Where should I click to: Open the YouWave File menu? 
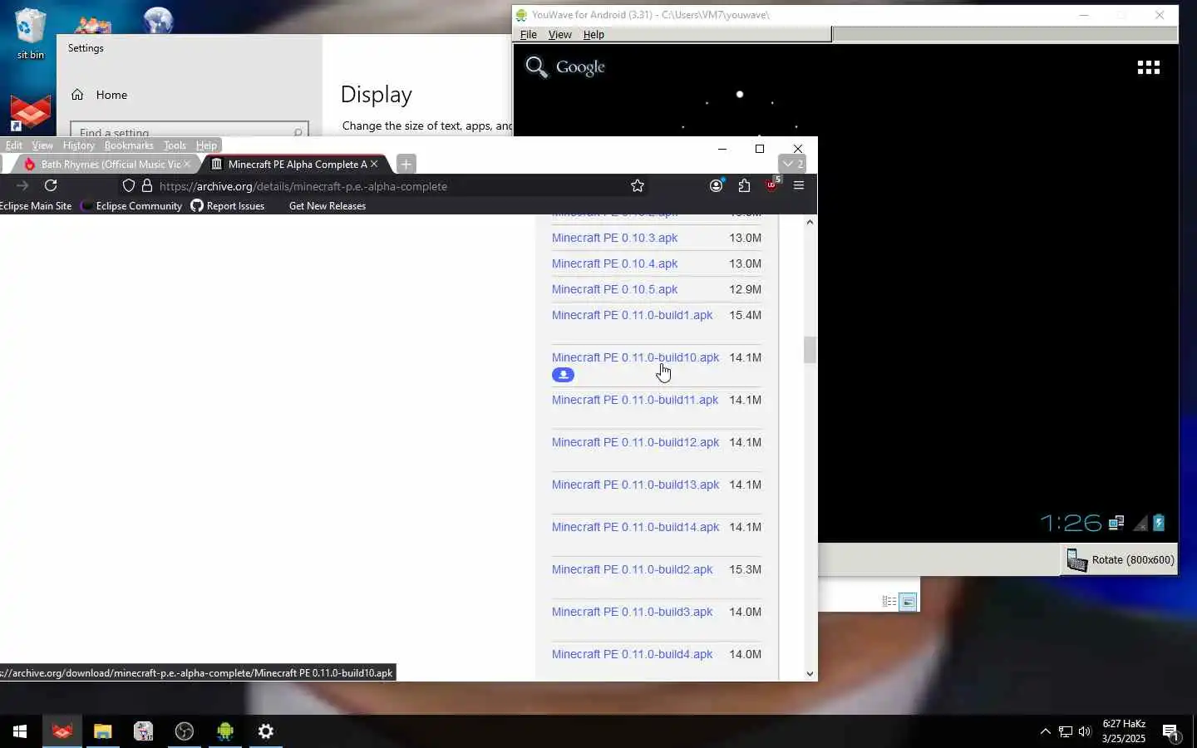click(528, 34)
